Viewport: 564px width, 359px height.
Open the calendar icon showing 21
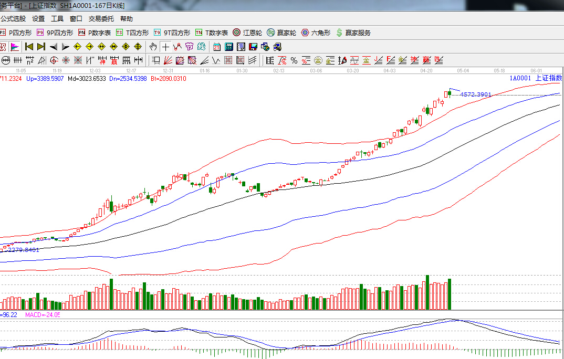[x=216, y=47]
